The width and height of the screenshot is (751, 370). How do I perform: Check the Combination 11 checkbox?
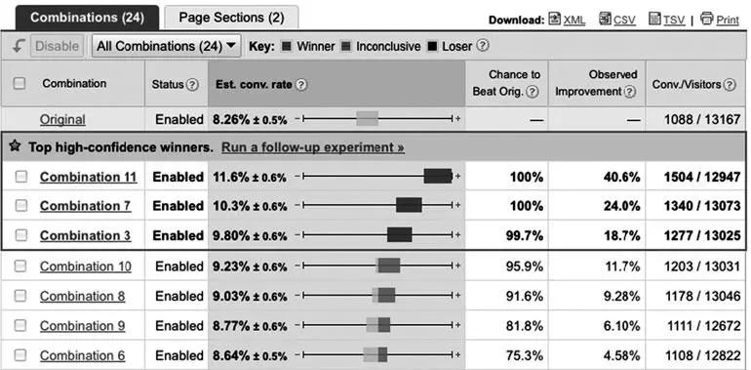(20, 177)
